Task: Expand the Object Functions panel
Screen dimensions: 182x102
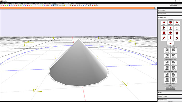Action: (170, 96)
